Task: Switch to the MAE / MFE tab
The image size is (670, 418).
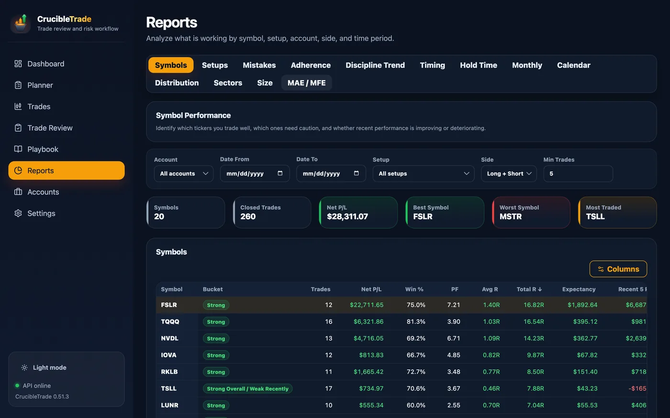Action: click(x=306, y=83)
